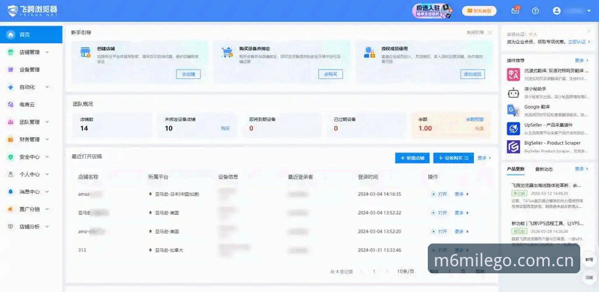Click the 新建店铺 button

coord(412,158)
